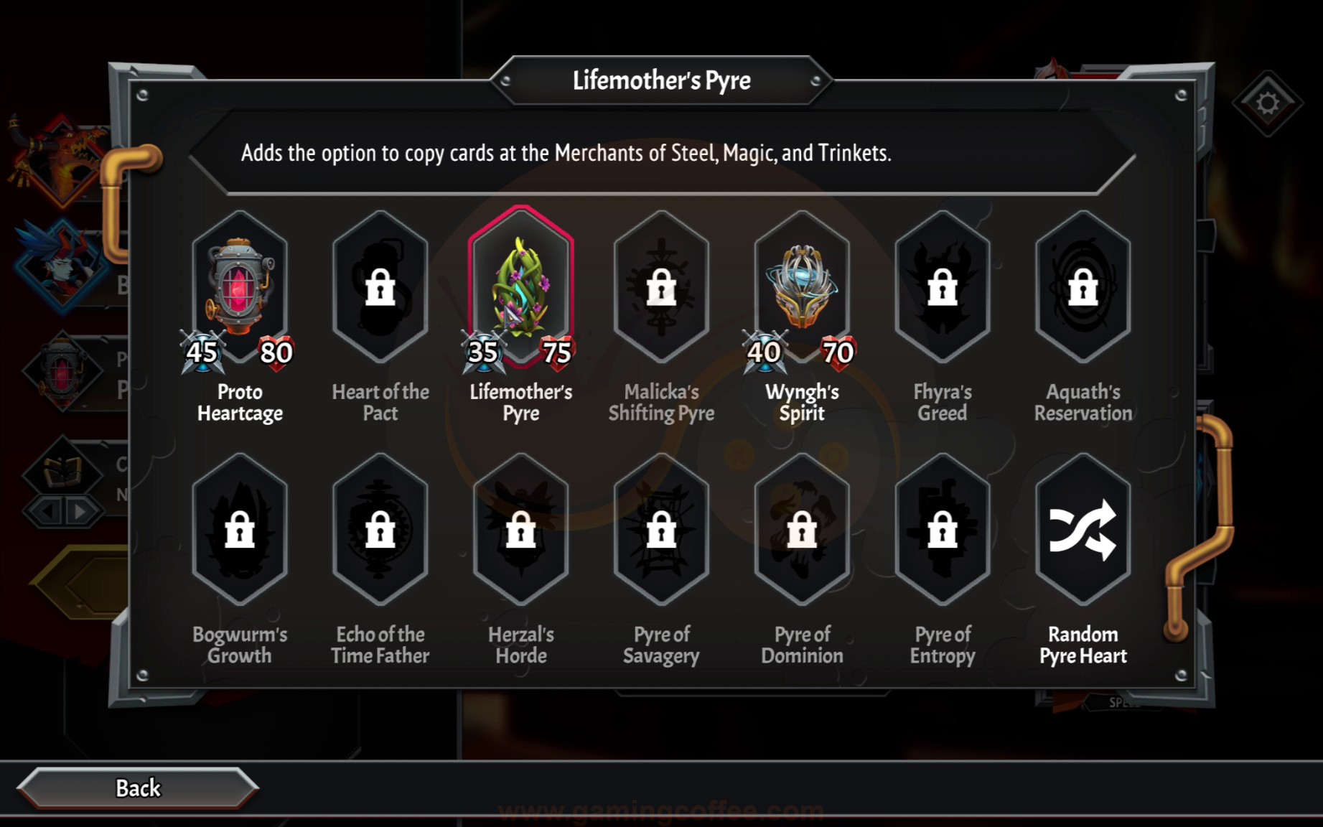Click the locked Fhyra's Greed heart

[x=943, y=287]
